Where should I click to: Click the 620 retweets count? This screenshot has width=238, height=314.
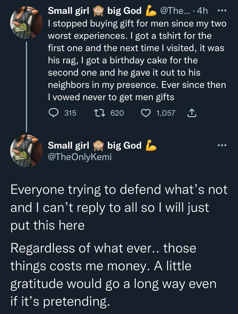[117, 113]
